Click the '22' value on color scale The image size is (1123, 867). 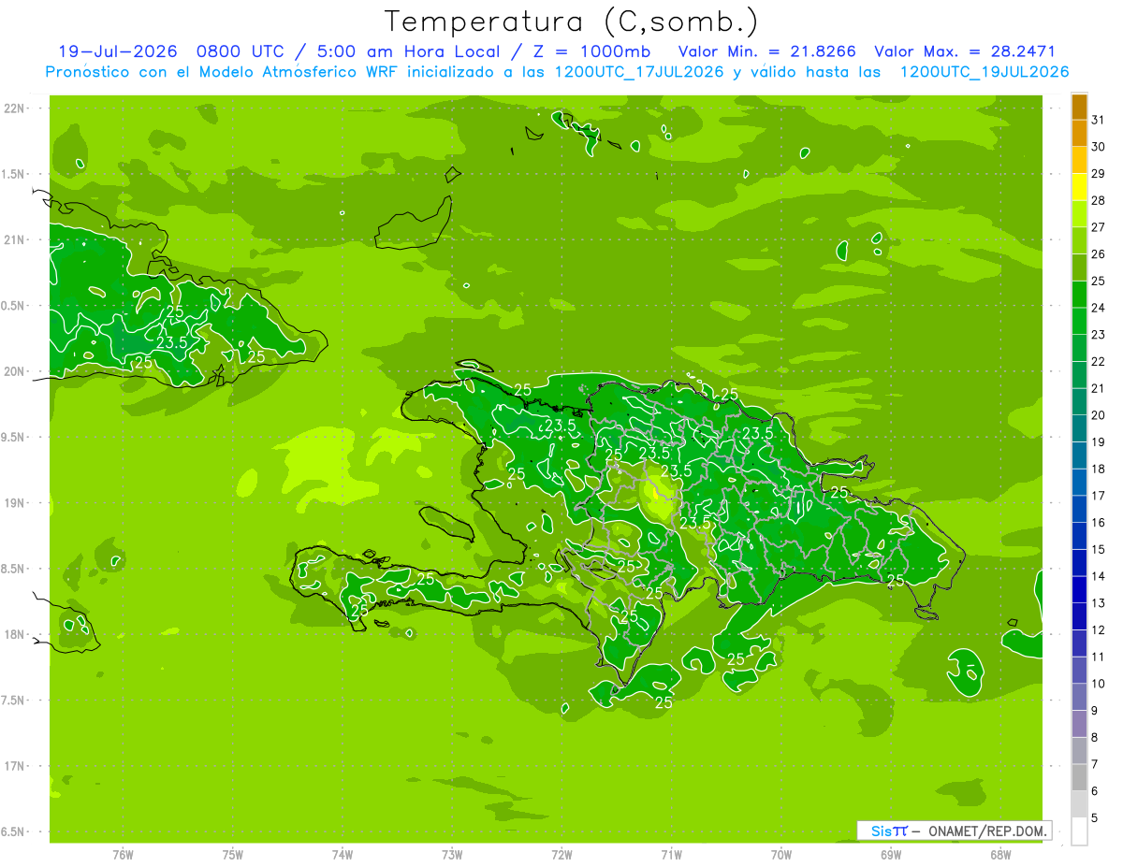[x=1099, y=361]
